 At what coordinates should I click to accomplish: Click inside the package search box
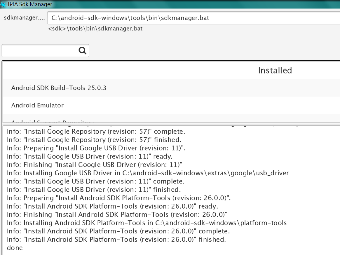pos(39,51)
